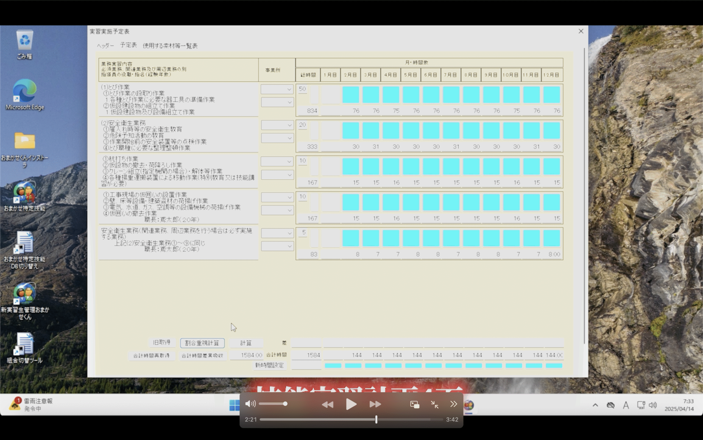The height and width of the screenshot is (440, 703).
Task: Open the おまかせ特定技能 desktop icon
Action: (x=25, y=193)
